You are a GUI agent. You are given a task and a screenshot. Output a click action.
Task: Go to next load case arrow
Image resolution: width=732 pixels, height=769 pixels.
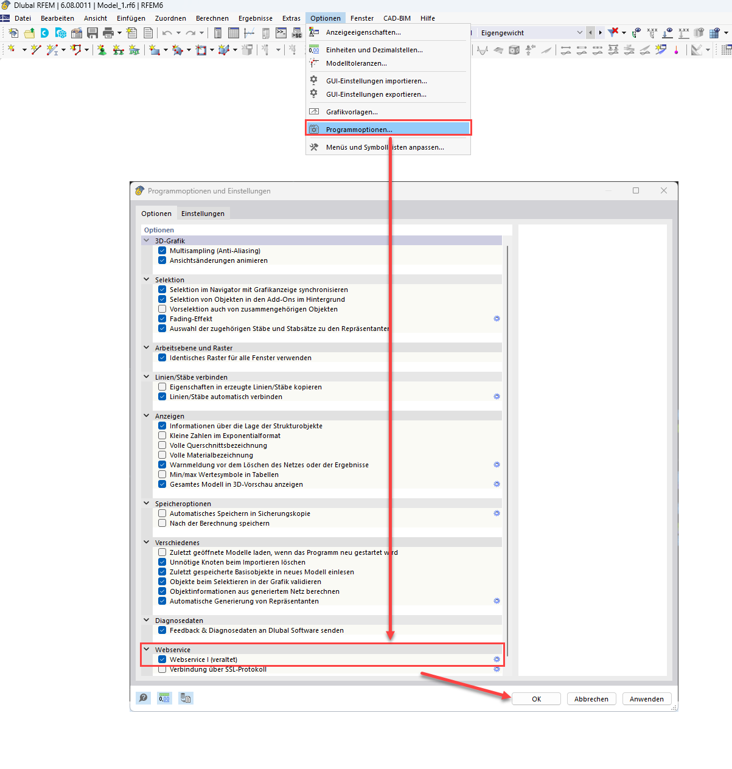tap(600, 33)
